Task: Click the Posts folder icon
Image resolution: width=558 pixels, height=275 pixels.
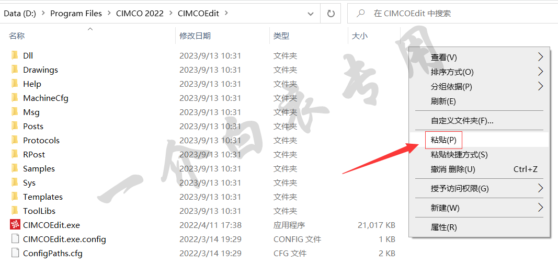Action: click(x=15, y=126)
